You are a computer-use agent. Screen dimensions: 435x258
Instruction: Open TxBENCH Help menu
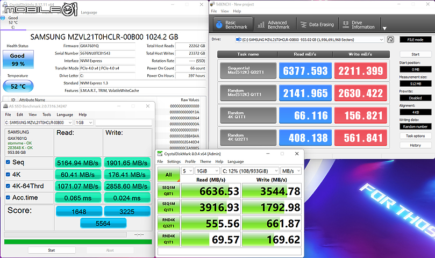tap(237, 11)
